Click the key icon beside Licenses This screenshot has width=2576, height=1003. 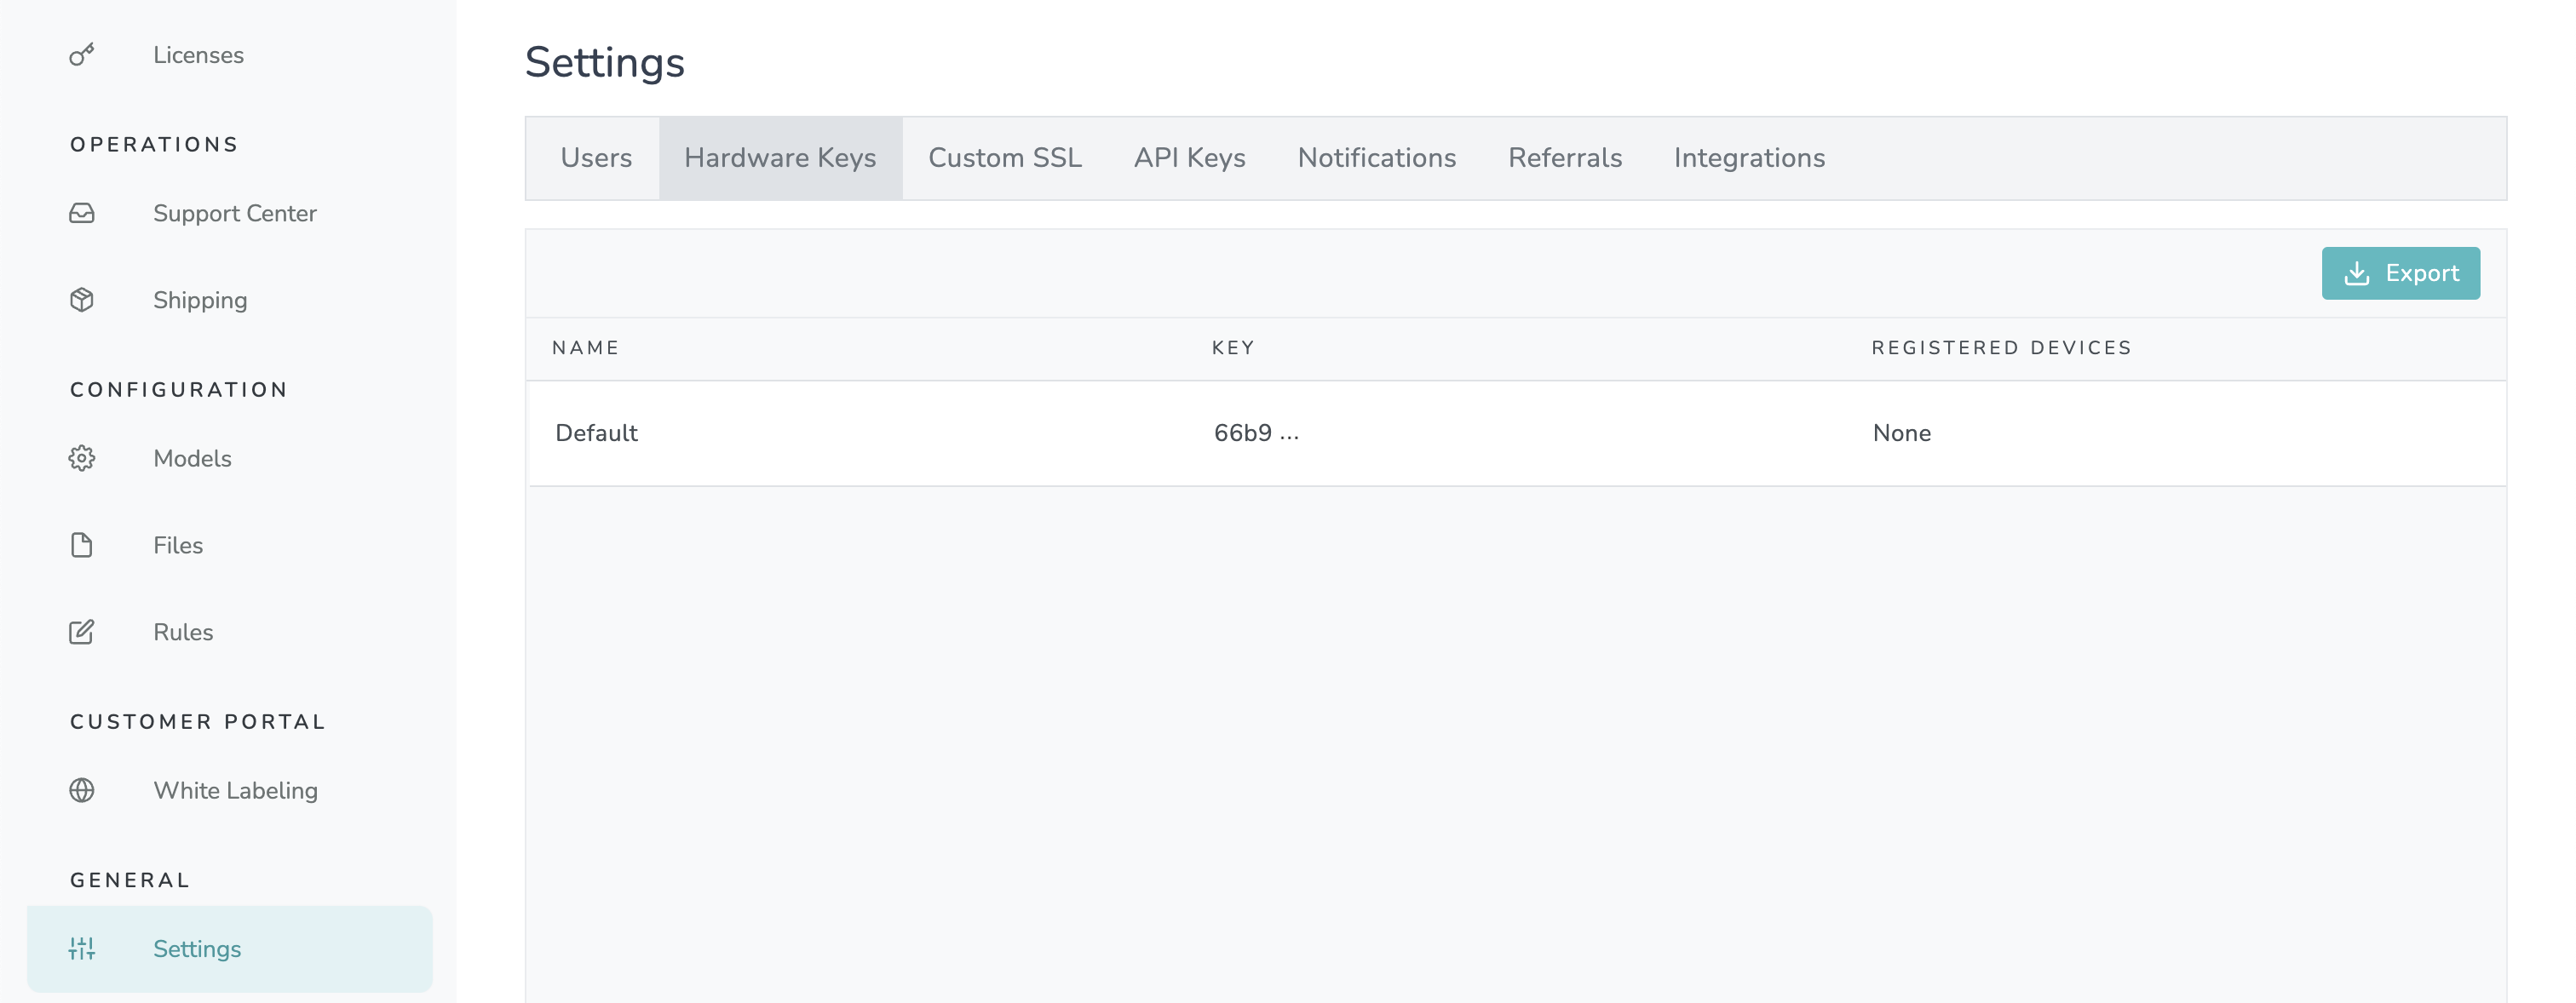point(82,54)
